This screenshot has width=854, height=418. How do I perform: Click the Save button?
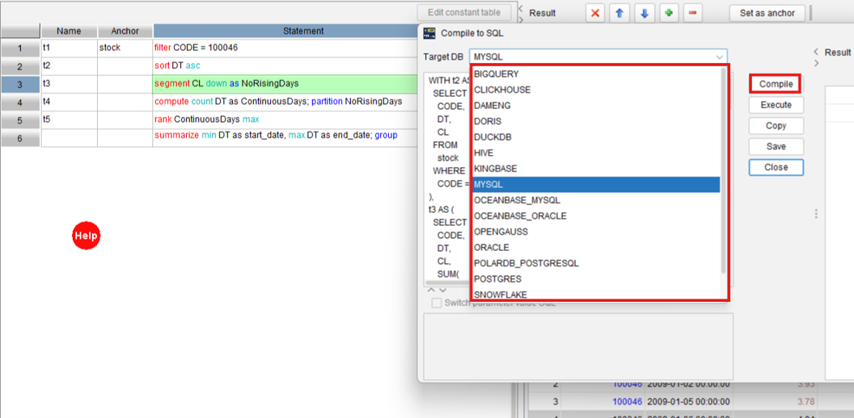tap(776, 146)
